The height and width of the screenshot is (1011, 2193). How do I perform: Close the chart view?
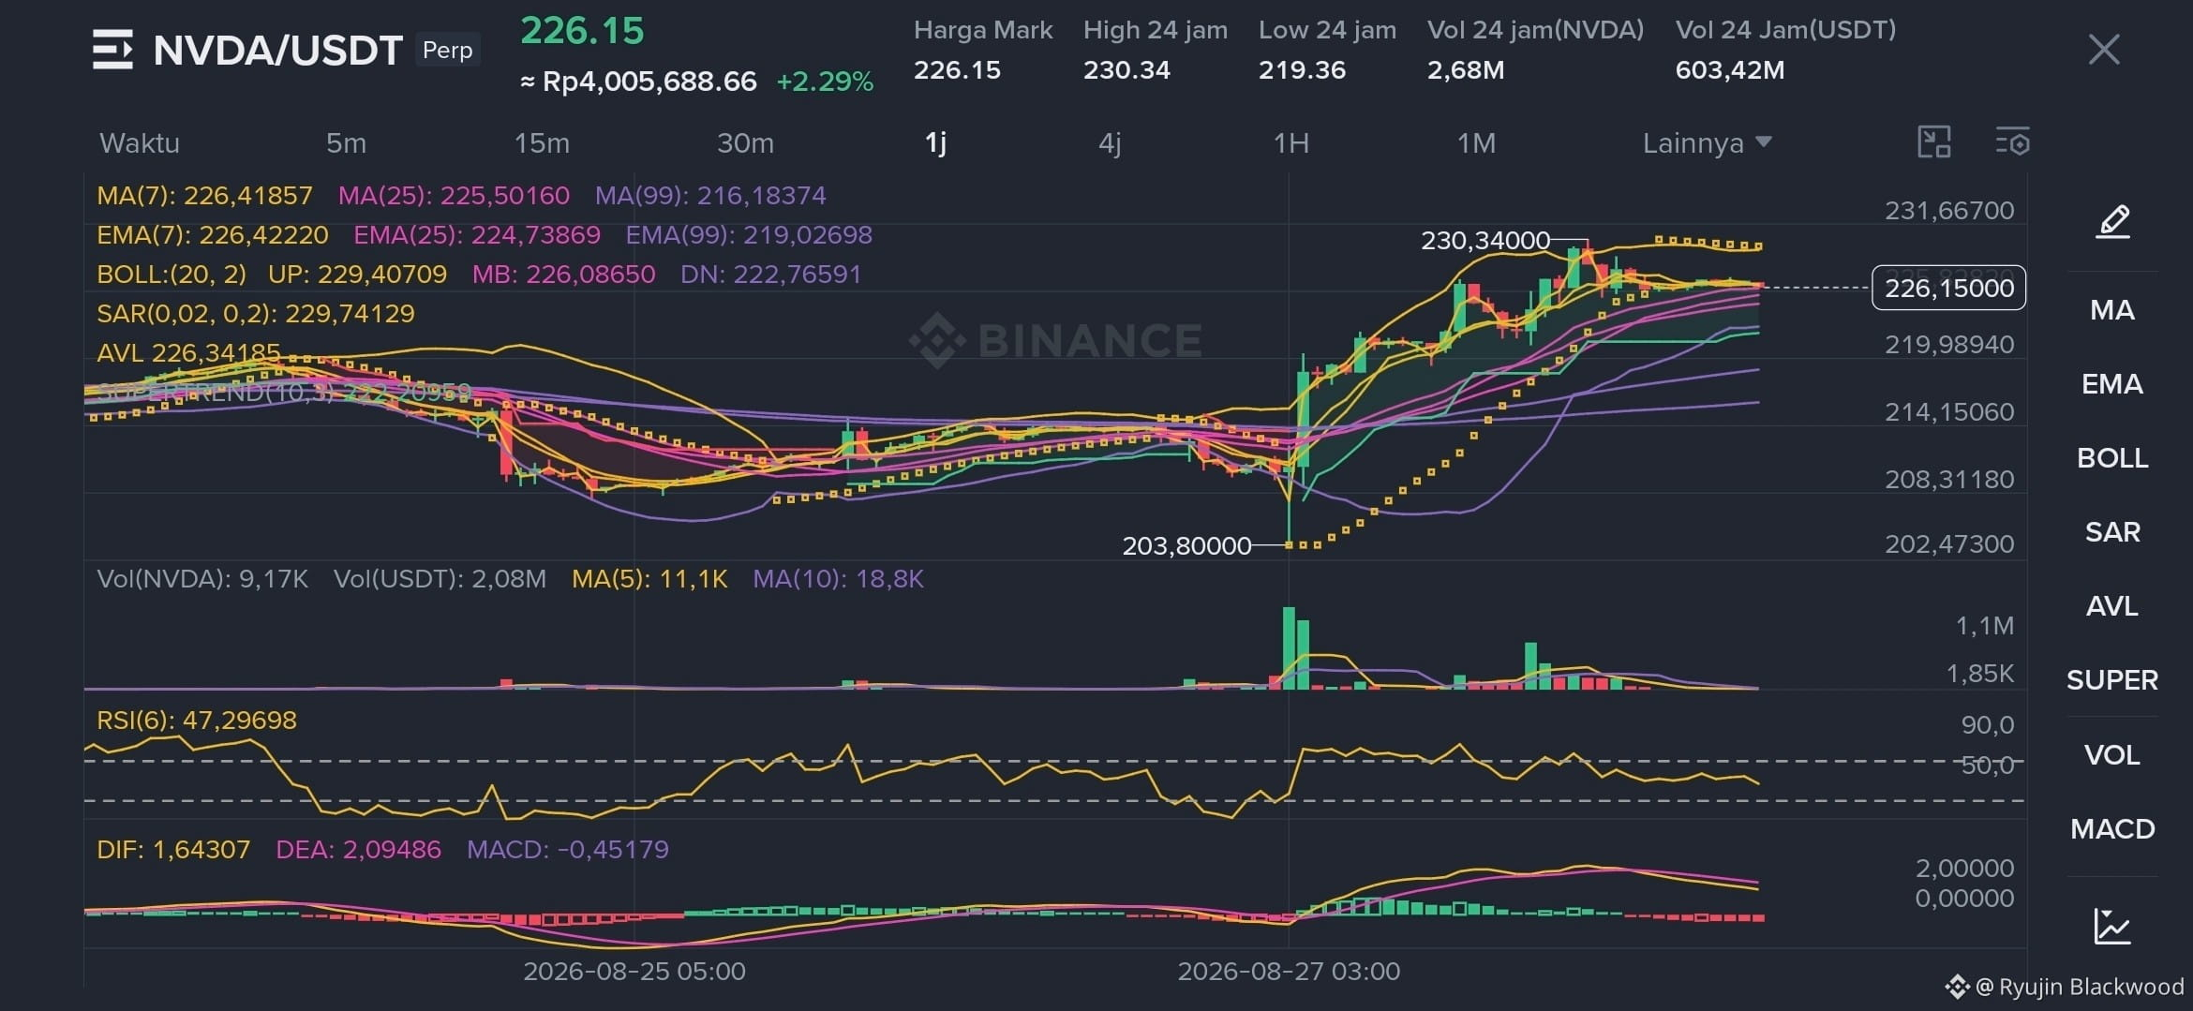click(2104, 50)
